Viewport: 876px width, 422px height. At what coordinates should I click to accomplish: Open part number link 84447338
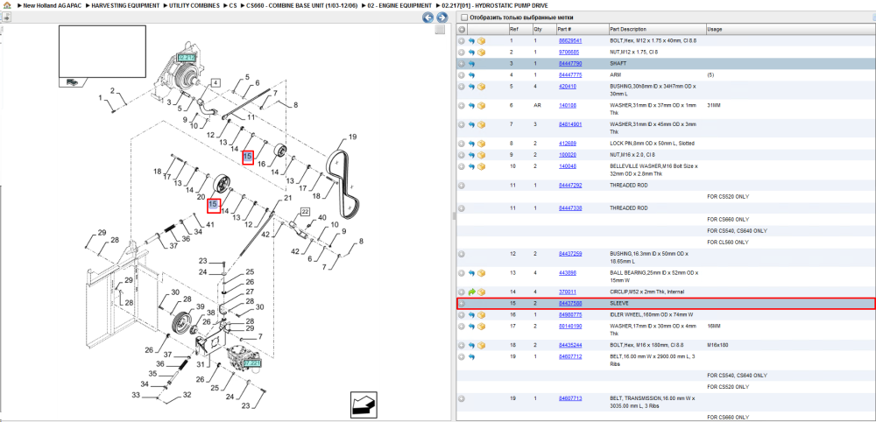pos(570,208)
